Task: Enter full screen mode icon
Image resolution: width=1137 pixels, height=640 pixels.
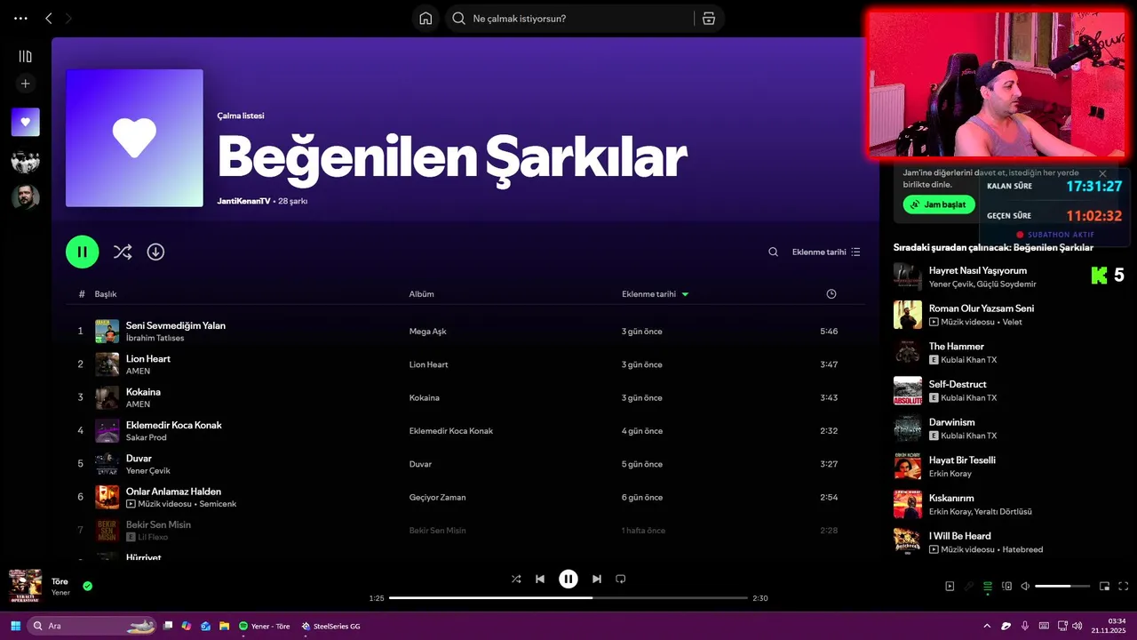Action: pos(1123,586)
